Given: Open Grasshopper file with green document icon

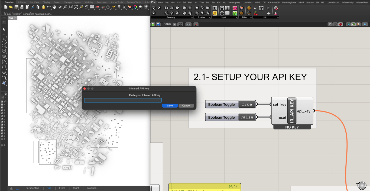Looking at the screenshot, I should (x=153, y=24).
